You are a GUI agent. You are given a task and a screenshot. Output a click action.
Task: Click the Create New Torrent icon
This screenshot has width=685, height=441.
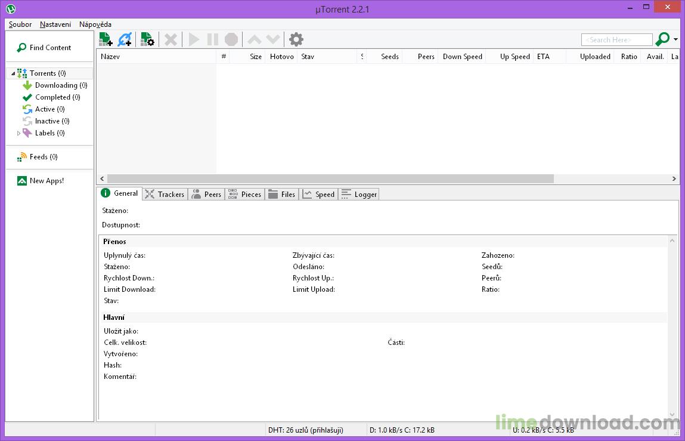[147, 39]
